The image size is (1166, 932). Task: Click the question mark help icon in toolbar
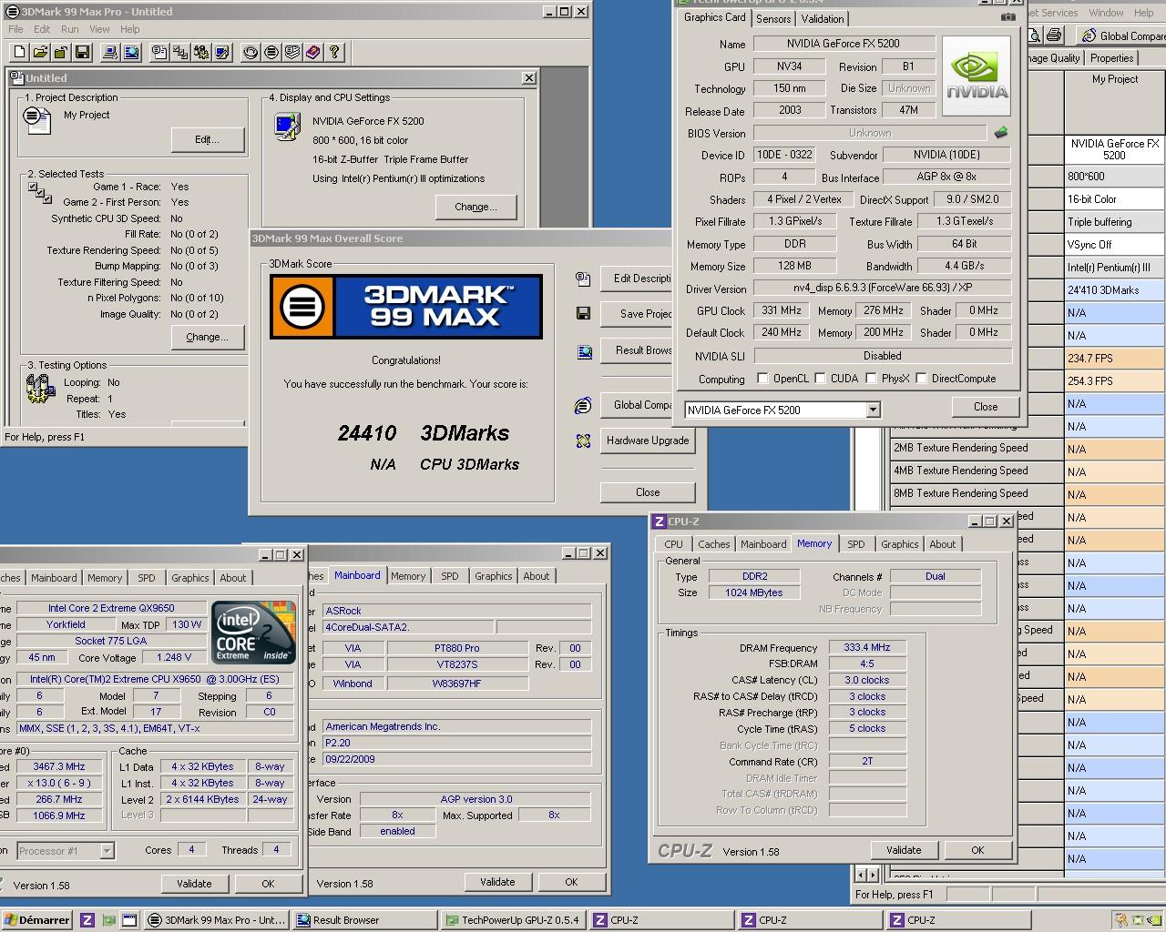[x=334, y=53]
